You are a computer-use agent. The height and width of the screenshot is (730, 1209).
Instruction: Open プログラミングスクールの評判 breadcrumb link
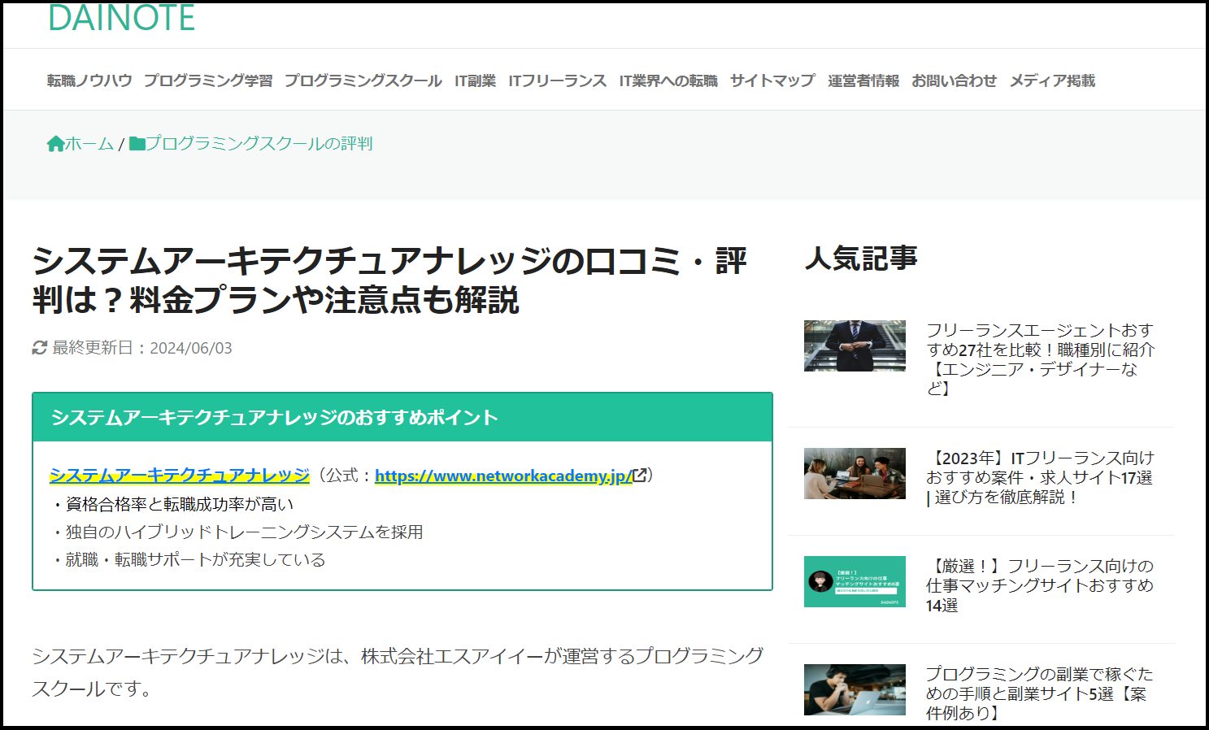coord(259,144)
